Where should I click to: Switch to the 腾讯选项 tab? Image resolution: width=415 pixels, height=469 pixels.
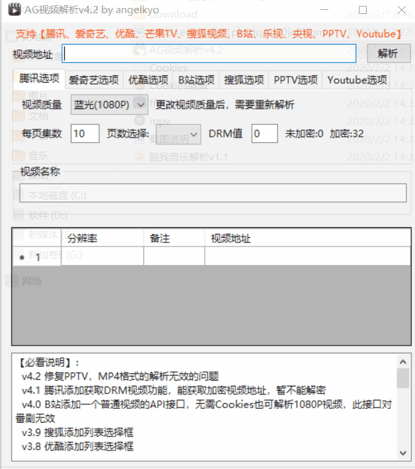coord(39,79)
